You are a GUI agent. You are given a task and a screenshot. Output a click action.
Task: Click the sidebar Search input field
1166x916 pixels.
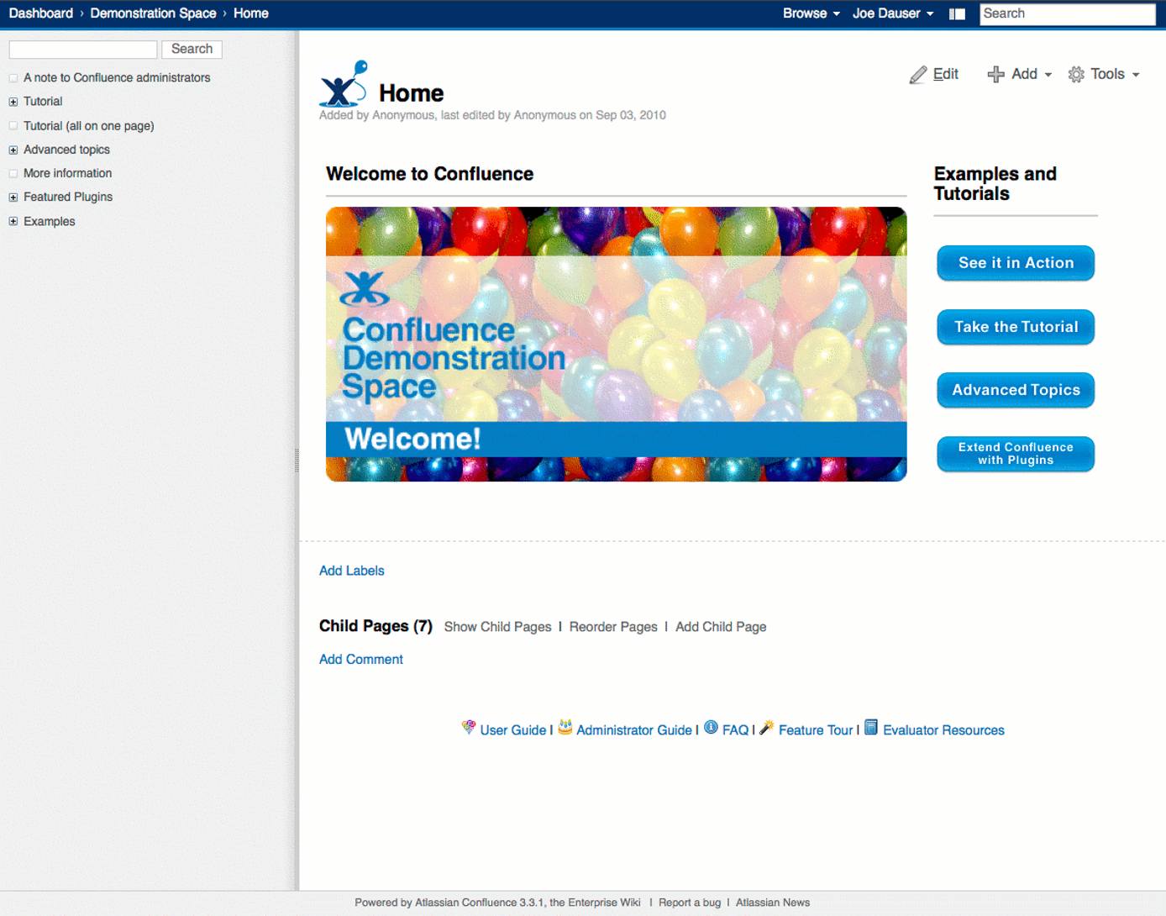tap(81, 49)
